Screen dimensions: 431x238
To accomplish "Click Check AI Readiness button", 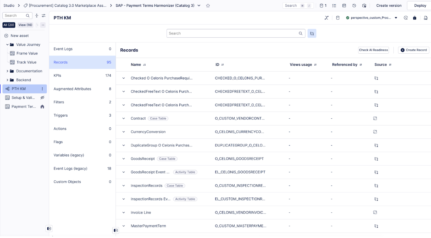I will click(x=373, y=50).
